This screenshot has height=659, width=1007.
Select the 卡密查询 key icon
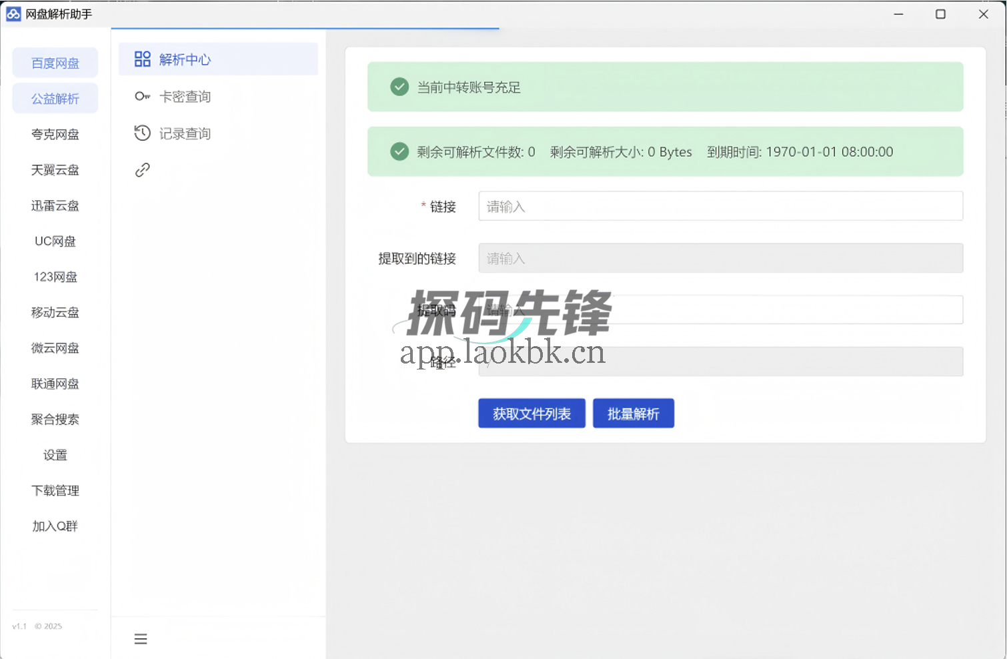[142, 96]
